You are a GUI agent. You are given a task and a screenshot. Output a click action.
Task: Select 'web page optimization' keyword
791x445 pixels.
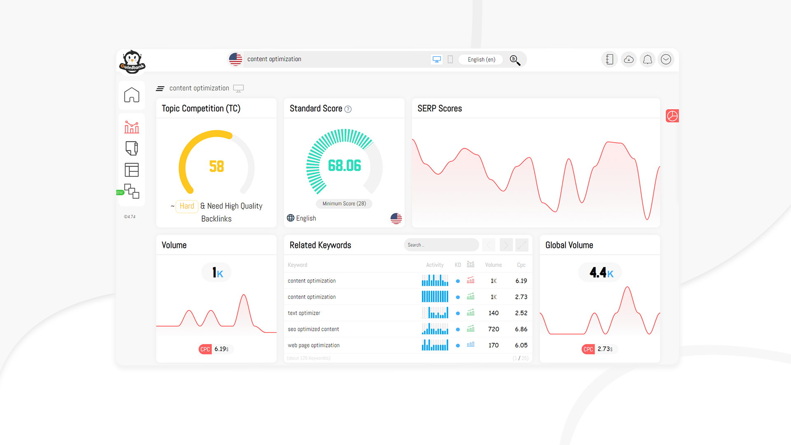tap(314, 345)
